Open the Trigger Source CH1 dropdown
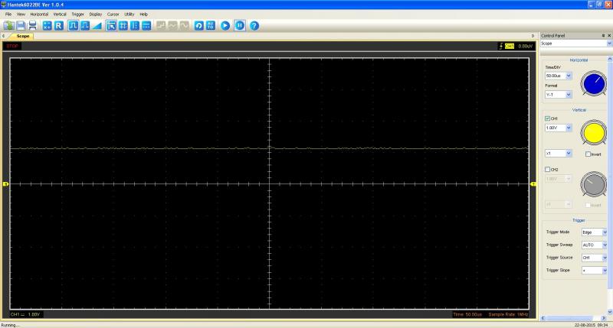The image size is (613, 328). click(605, 258)
